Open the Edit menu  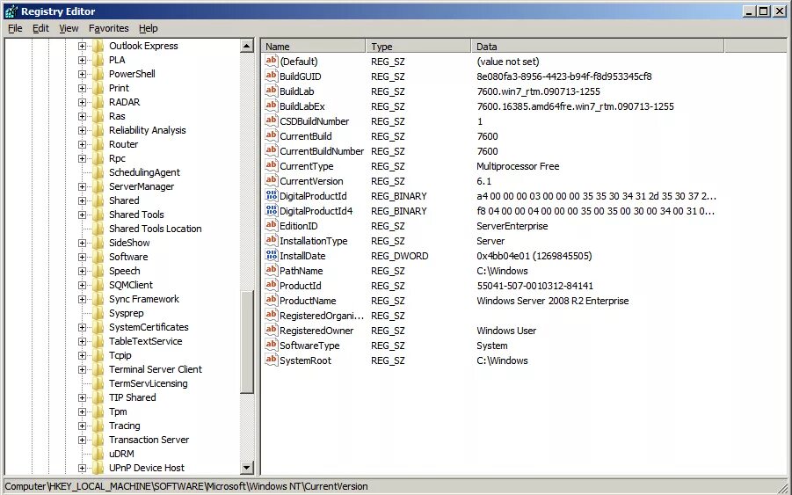tap(41, 28)
